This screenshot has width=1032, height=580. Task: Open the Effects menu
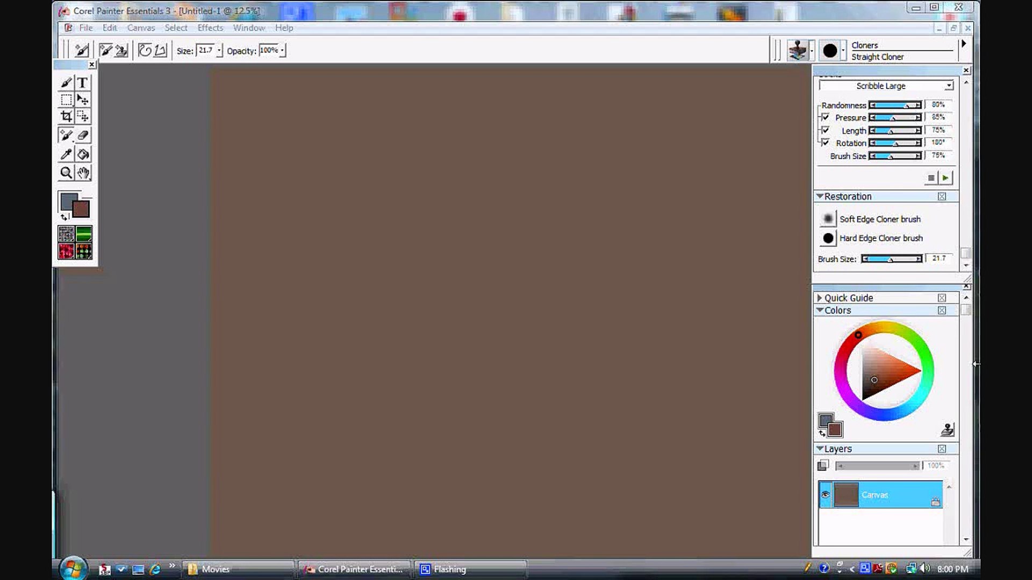(210, 28)
